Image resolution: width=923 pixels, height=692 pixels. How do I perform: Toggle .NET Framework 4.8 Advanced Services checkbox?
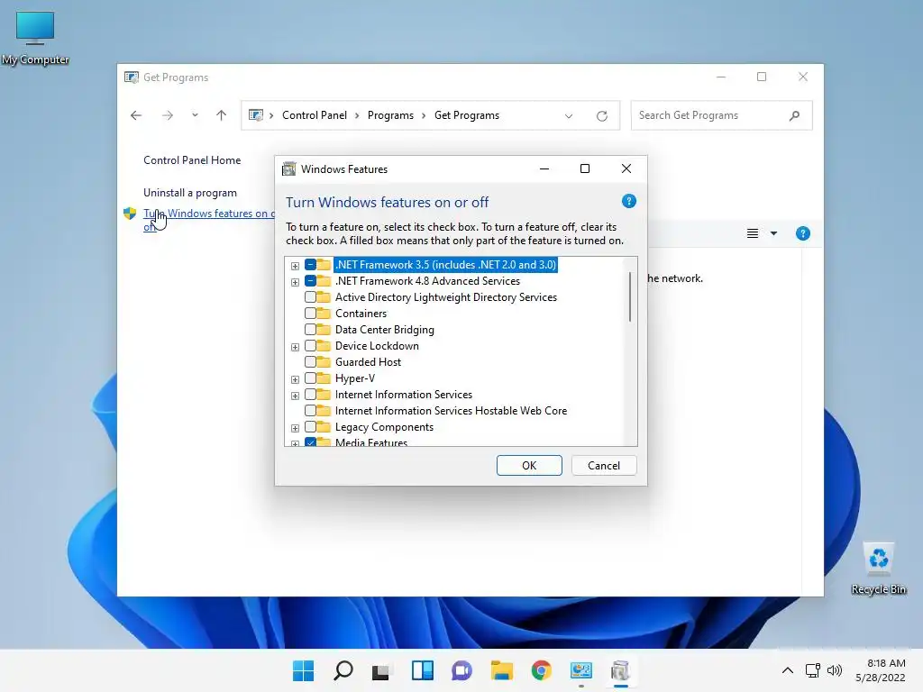310,281
